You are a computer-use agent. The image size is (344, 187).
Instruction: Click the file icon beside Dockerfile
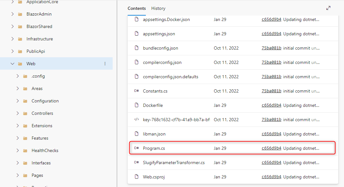(x=137, y=105)
